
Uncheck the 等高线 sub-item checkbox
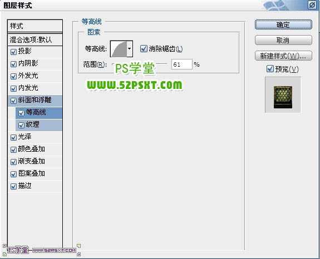click(x=22, y=113)
